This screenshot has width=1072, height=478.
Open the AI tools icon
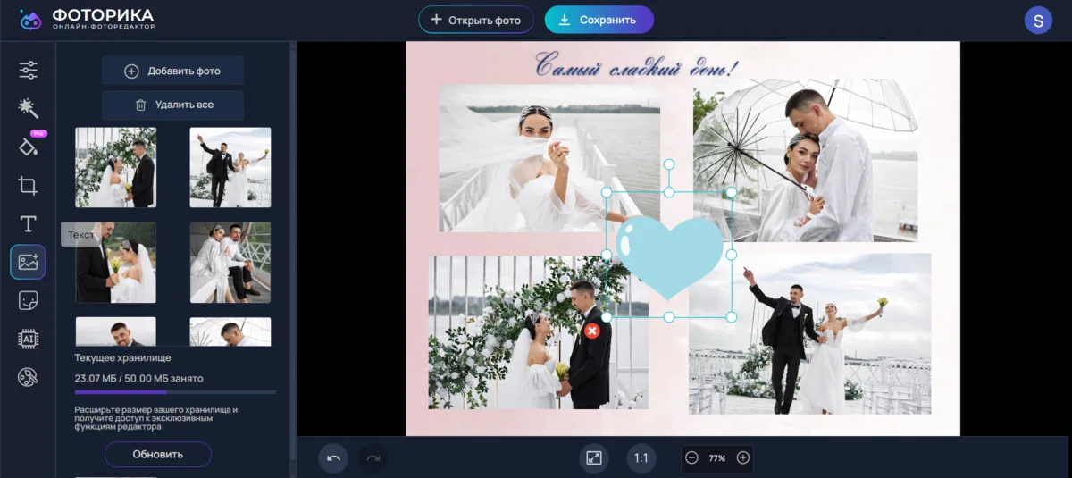[28, 339]
